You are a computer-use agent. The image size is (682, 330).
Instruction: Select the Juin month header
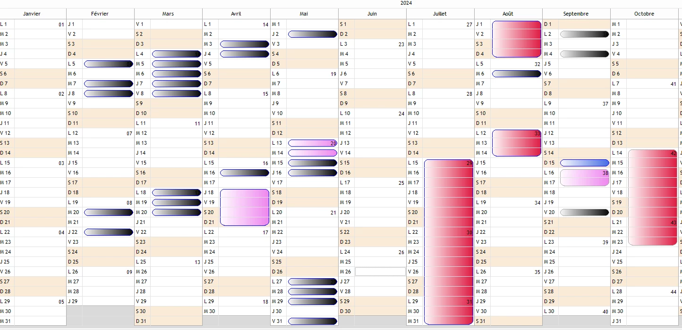click(372, 14)
